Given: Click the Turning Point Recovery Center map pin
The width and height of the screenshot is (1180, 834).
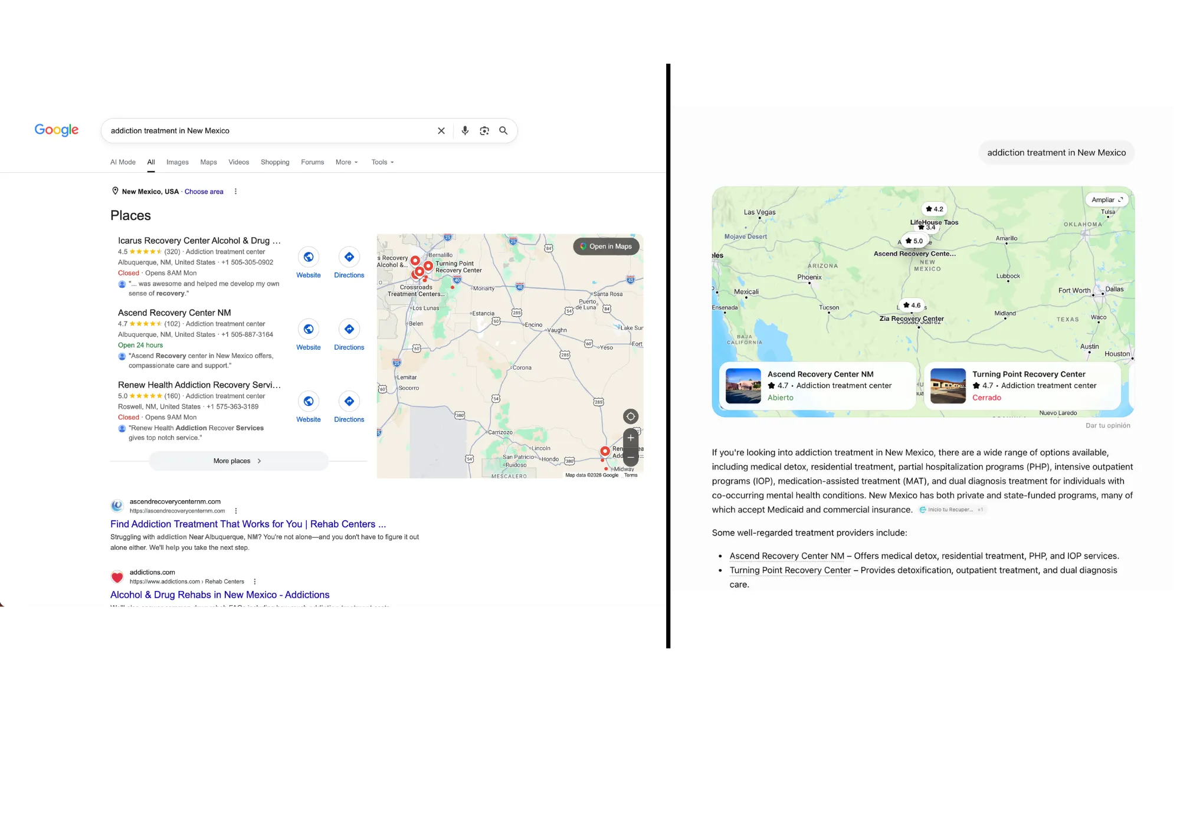Looking at the screenshot, I should pos(428,266).
